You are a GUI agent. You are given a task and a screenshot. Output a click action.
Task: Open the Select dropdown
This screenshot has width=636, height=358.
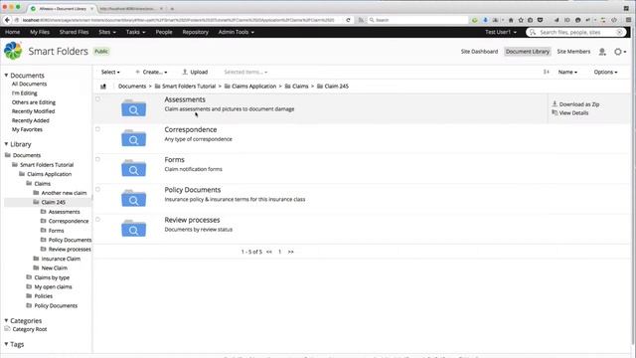point(110,72)
